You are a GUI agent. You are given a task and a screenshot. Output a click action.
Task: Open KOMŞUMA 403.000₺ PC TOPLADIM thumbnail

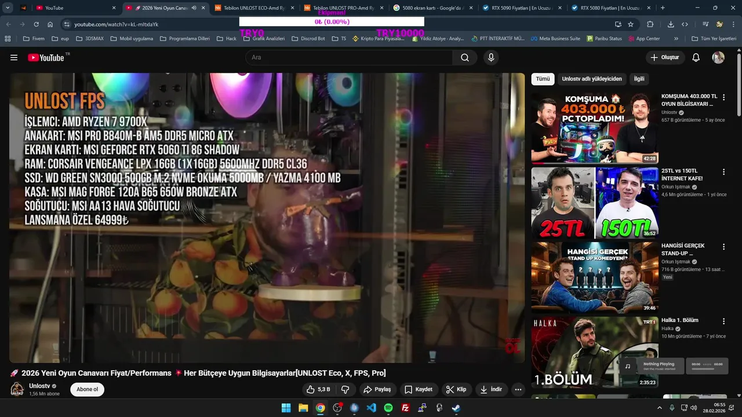point(595,128)
